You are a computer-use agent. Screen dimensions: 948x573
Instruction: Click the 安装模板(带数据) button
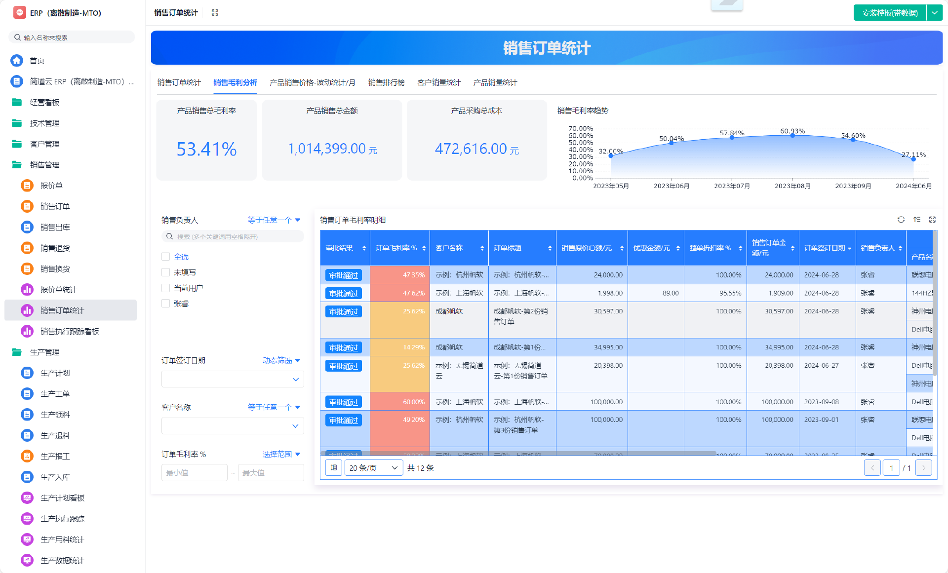(x=890, y=13)
